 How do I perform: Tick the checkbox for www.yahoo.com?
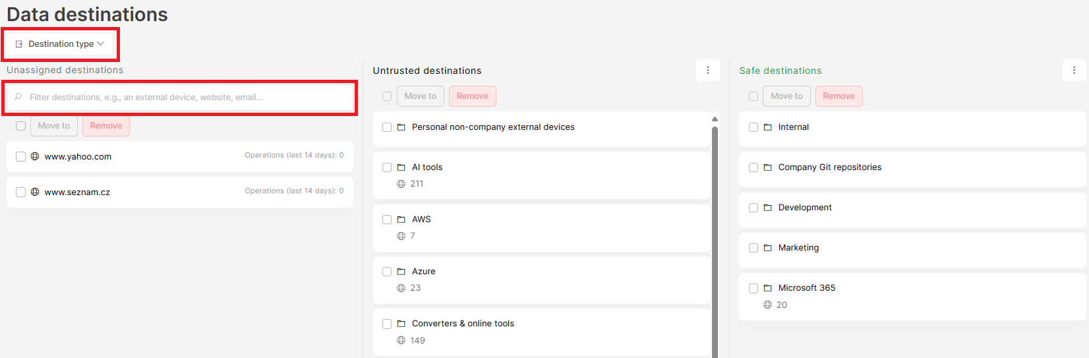[x=20, y=156]
